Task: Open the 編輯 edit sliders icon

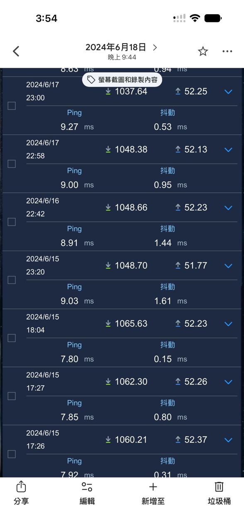Action: tap(87, 487)
